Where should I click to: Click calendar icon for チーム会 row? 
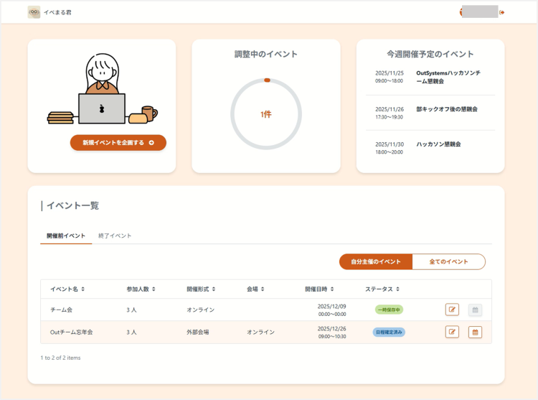pyautogui.click(x=475, y=310)
